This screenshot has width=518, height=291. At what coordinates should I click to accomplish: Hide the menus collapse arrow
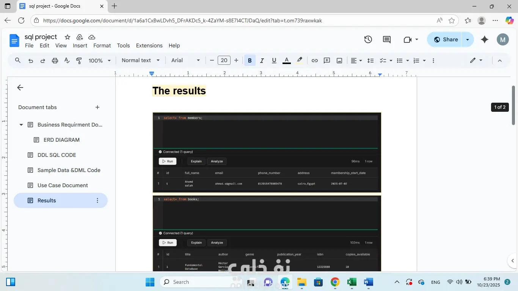tap(500, 61)
